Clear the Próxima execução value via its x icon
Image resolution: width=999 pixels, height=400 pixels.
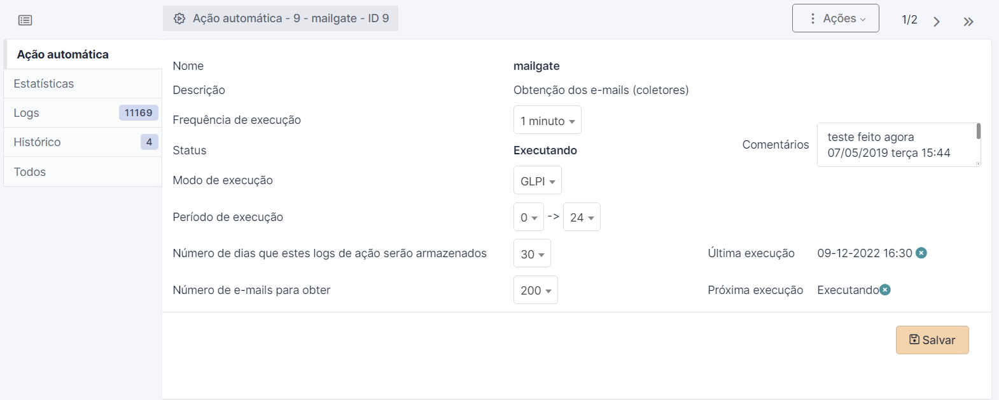point(885,290)
